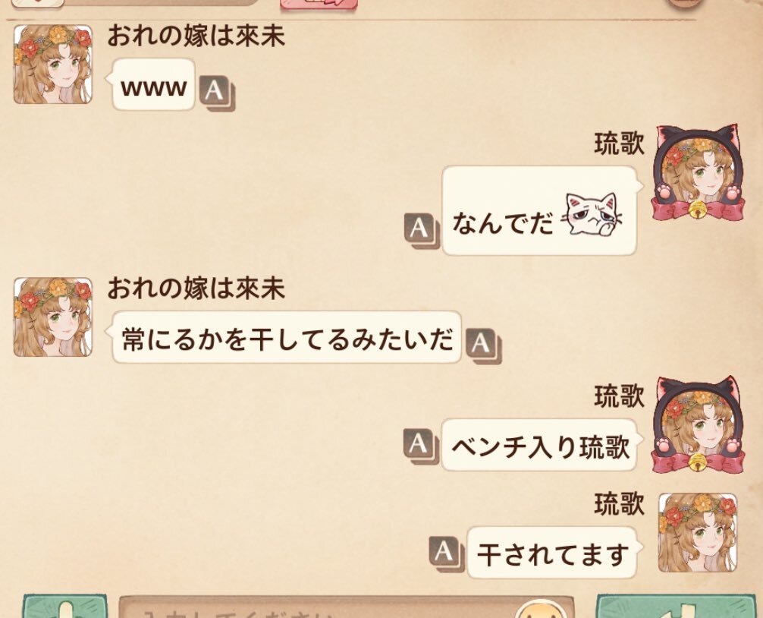Translate the "干されてます" message

click(x=447, y=554)
